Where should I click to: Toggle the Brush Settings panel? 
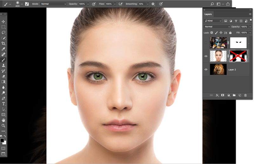point(27,4)
